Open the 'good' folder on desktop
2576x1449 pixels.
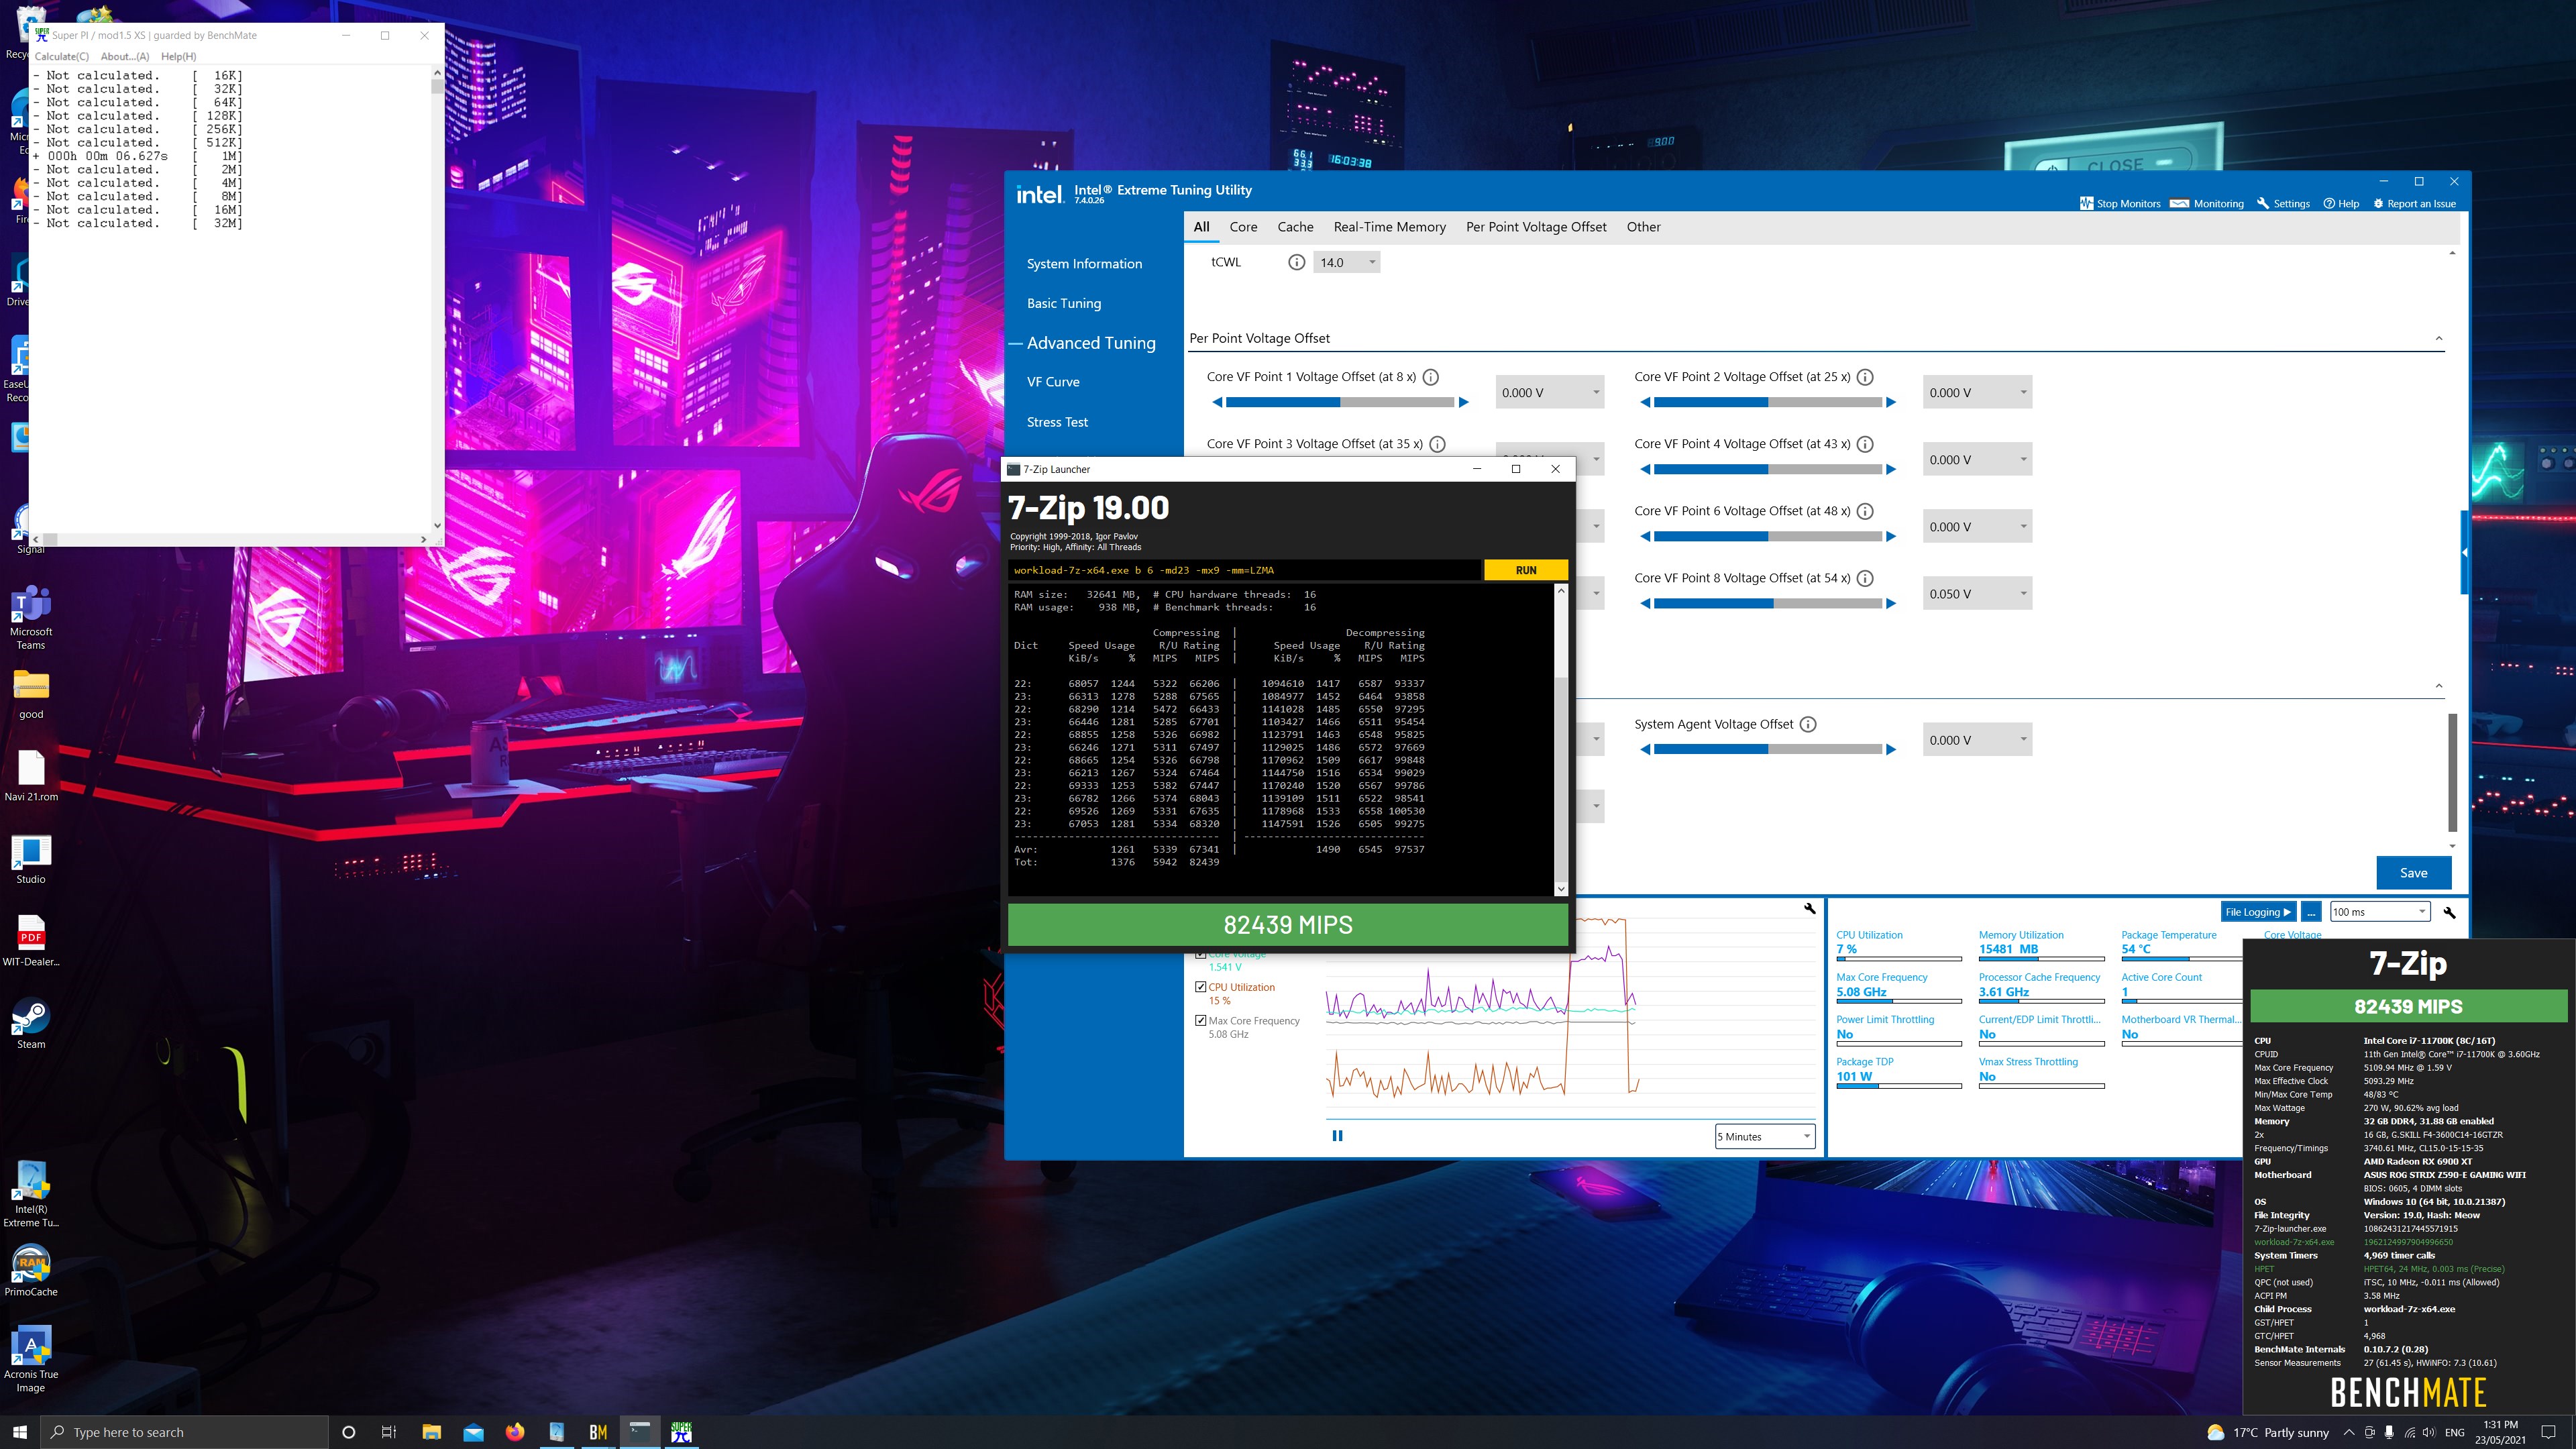click(x=31, y=693)
